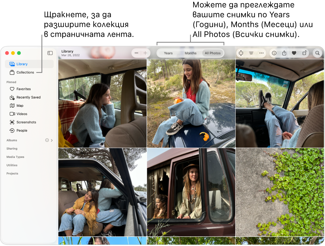The image size is (325, 246).
Task: Open Albums more options ellipsis
Action: click(x=47, y=140)
